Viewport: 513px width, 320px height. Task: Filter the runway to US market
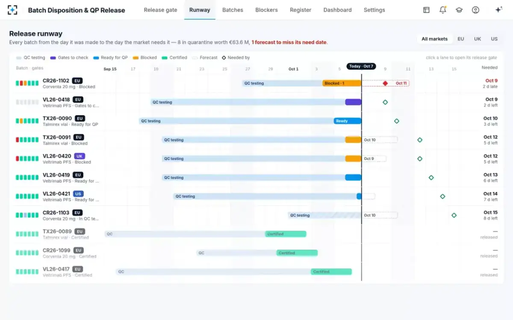click(494, 39)
